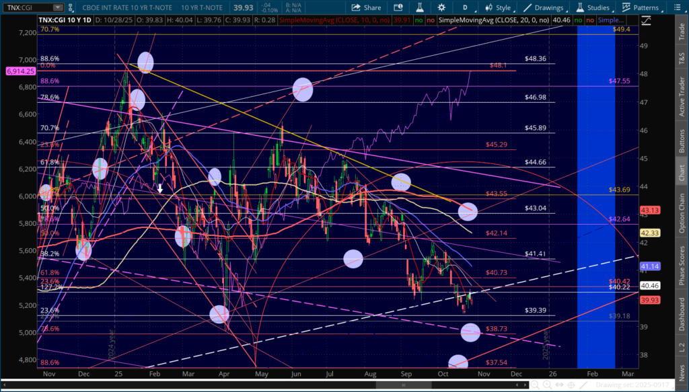This screenshot has width=689, height=392.
Task: Click the SimpleMovingAvg (CLOSE, 20, 0, no) label
Action: [493, 19]
